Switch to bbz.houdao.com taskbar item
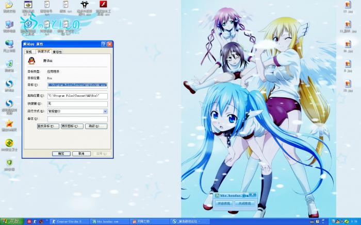The height and width of the screenshot is (225, 361). pyautogui.click(x=109, y=221)
